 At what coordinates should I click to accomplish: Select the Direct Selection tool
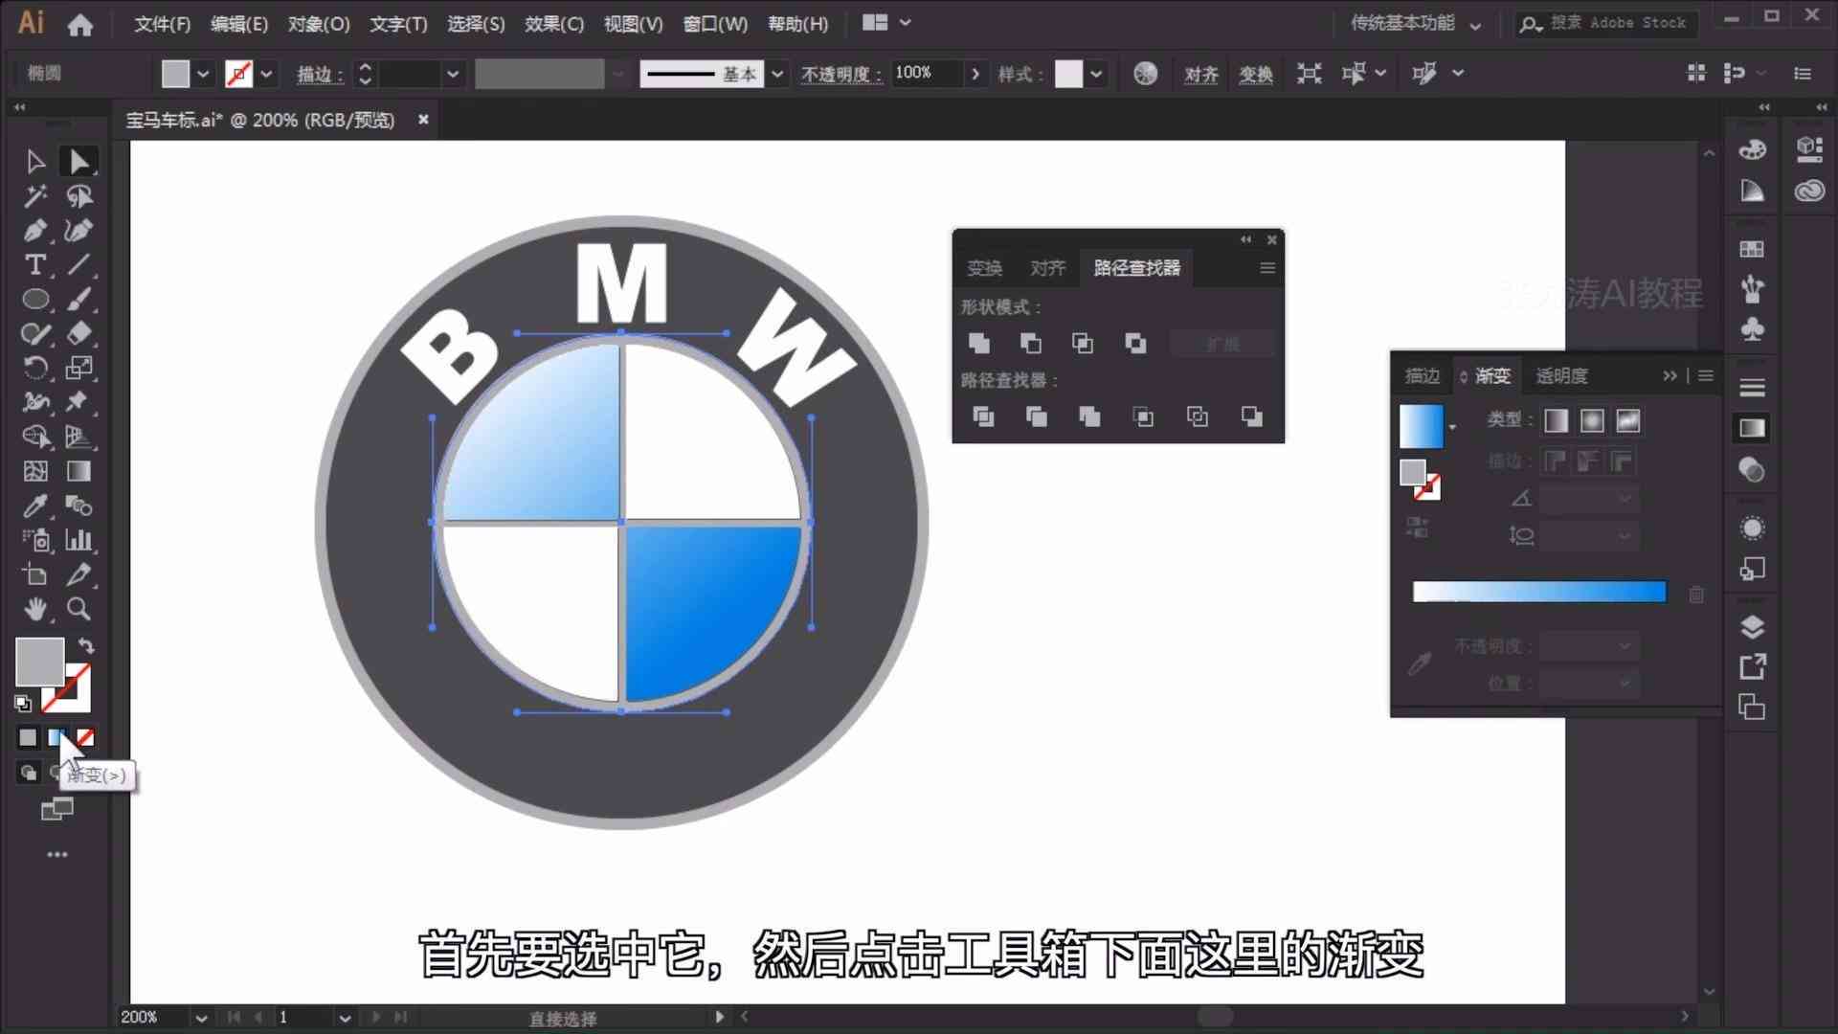[x=78, y=161]
